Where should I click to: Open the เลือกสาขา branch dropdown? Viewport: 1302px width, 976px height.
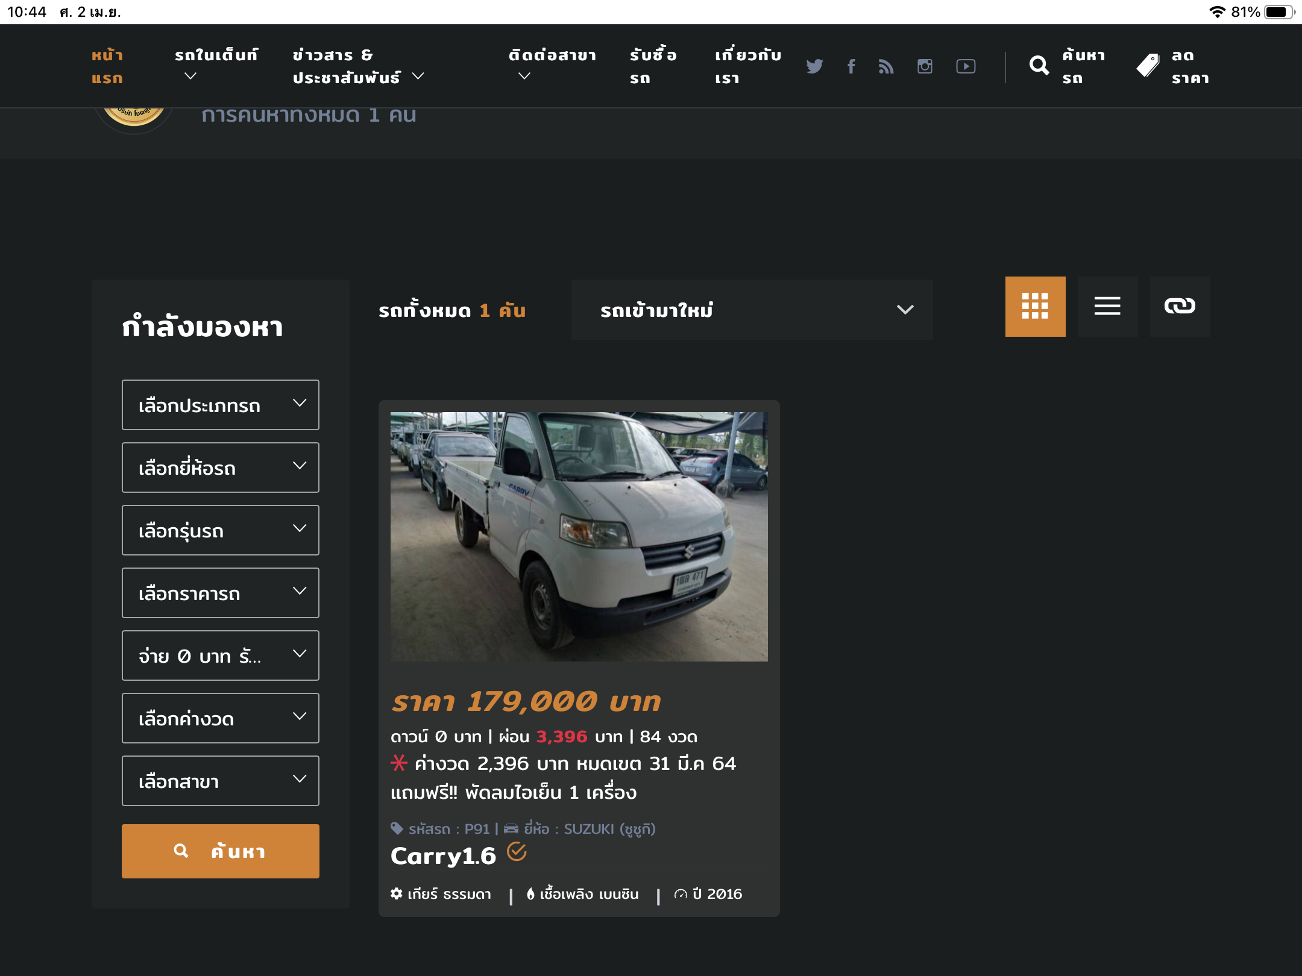coord(220,781)
